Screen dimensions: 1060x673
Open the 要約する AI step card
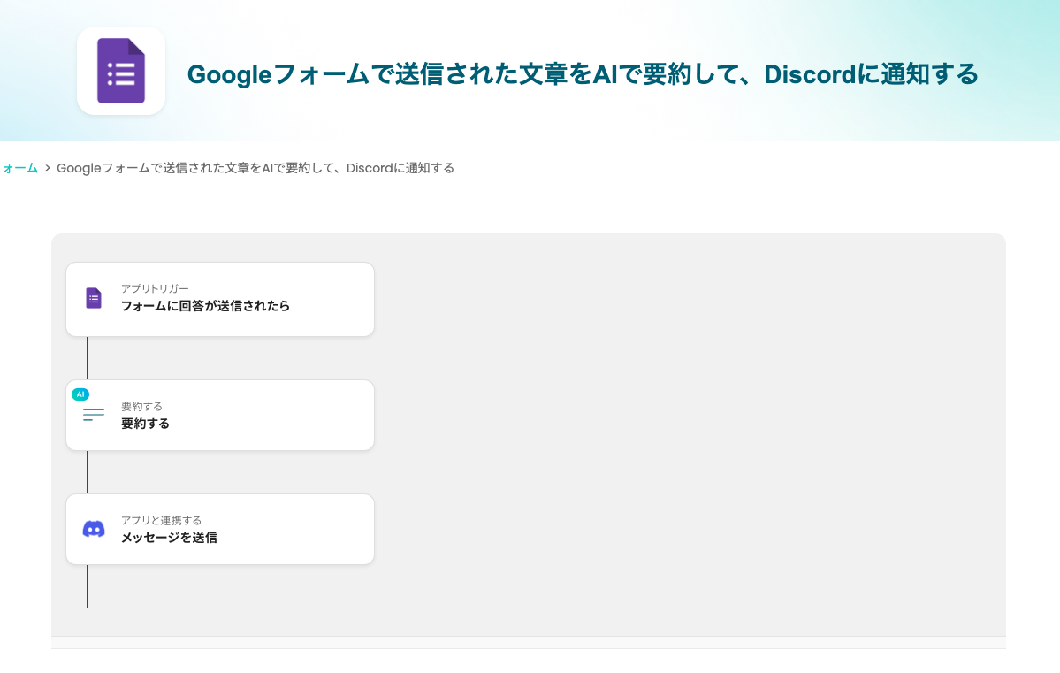[220, 416]
